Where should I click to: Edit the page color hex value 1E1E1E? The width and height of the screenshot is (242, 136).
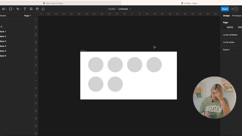[230, 27]
